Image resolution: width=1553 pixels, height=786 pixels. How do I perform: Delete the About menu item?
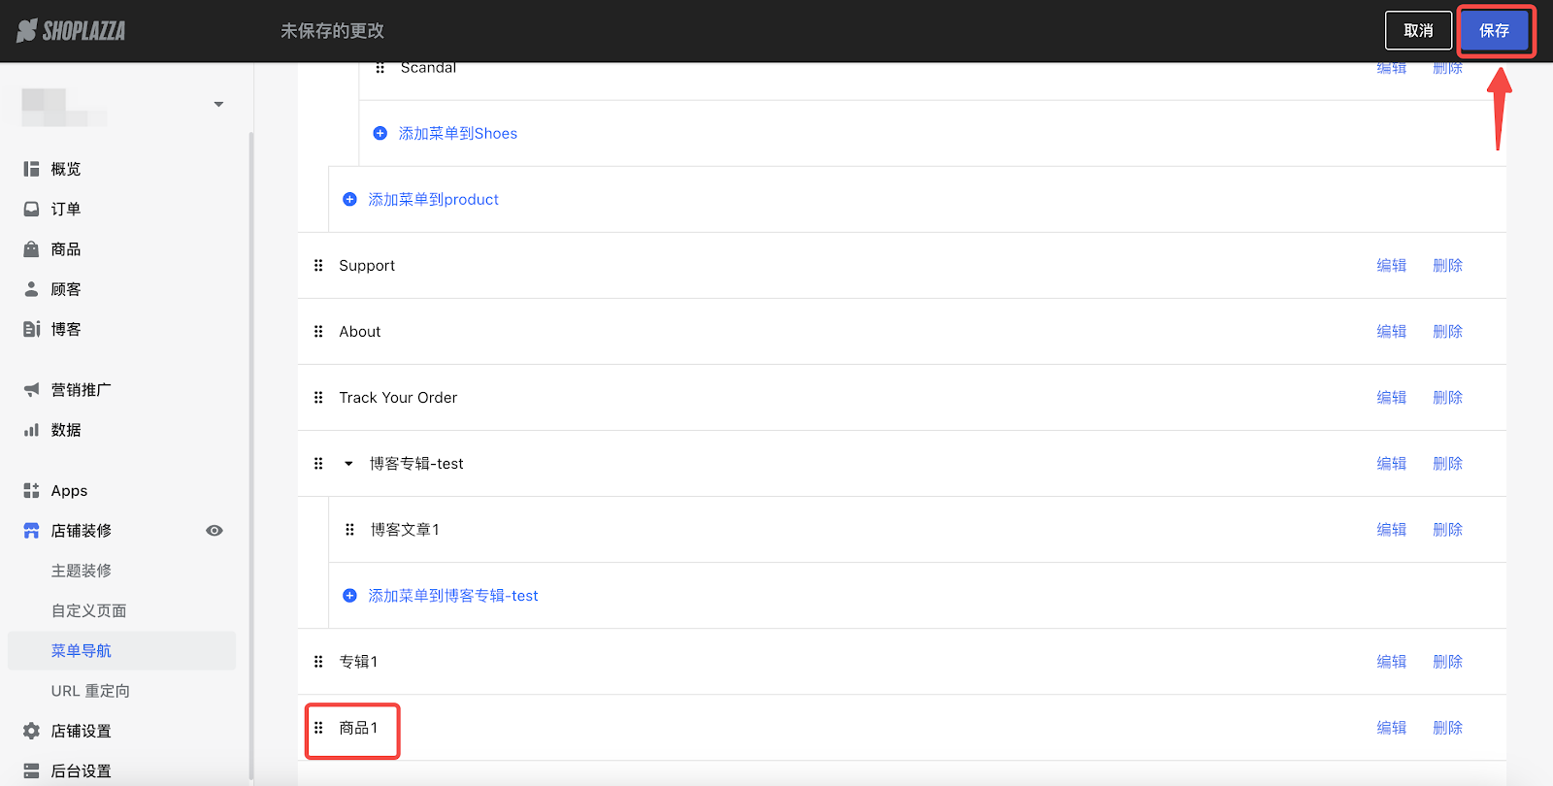(x=1447, y=331)
